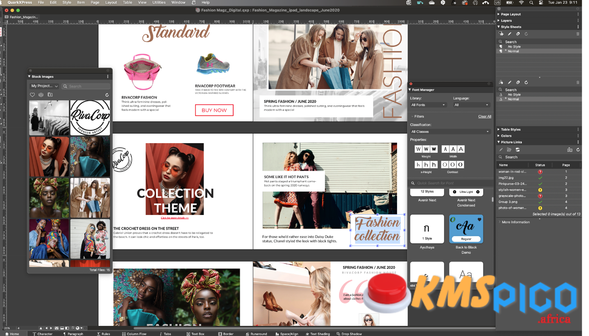Screen dimensions: 589x336
Task: Toggle regular Weight filter in Font Manager
Action: point(426,149)
